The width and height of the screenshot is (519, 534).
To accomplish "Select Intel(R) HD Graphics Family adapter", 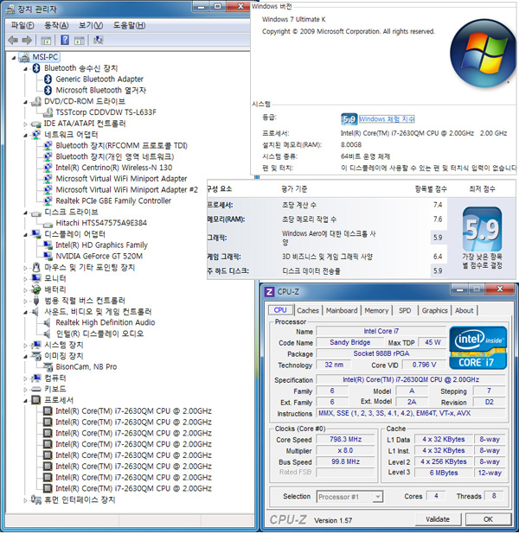I will point(101,245).
